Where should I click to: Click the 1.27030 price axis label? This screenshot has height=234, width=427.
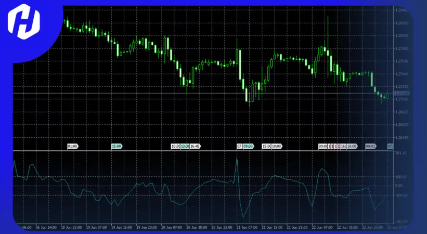(x=402, y=99)
